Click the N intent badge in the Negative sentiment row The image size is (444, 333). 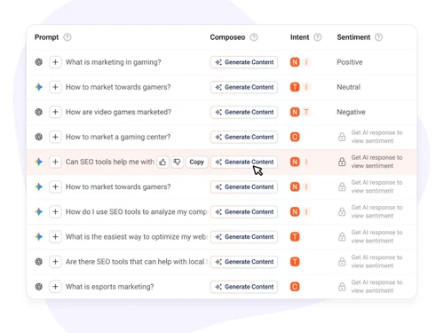[x=295, y=112]
